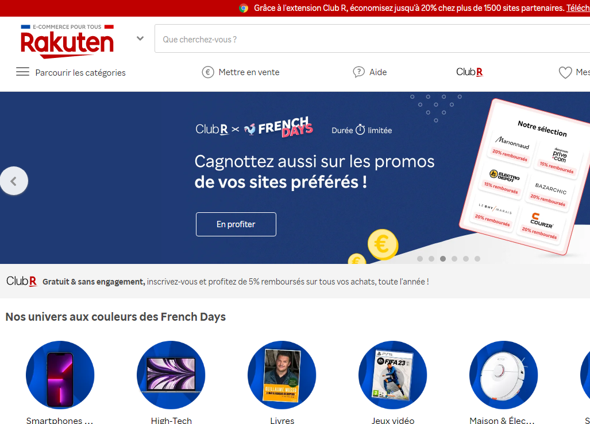
Task: Open Parcourir les catégories menu
Action: point(80,72)
